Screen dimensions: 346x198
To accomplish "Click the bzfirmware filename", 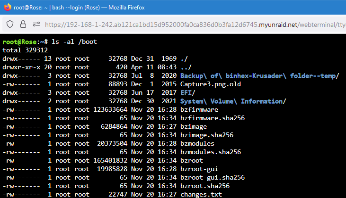I will (x=199, y=110).
